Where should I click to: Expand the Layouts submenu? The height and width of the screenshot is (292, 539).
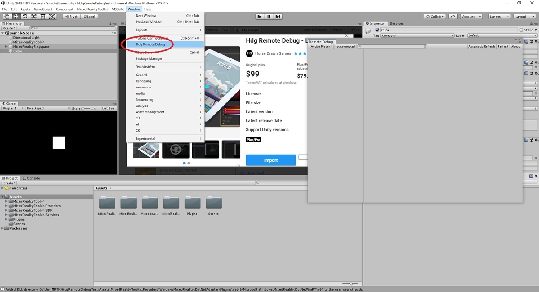[x=165, y=30]
